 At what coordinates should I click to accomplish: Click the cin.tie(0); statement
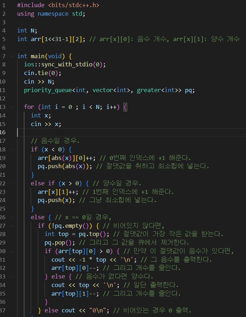click(x=43, y=73)
